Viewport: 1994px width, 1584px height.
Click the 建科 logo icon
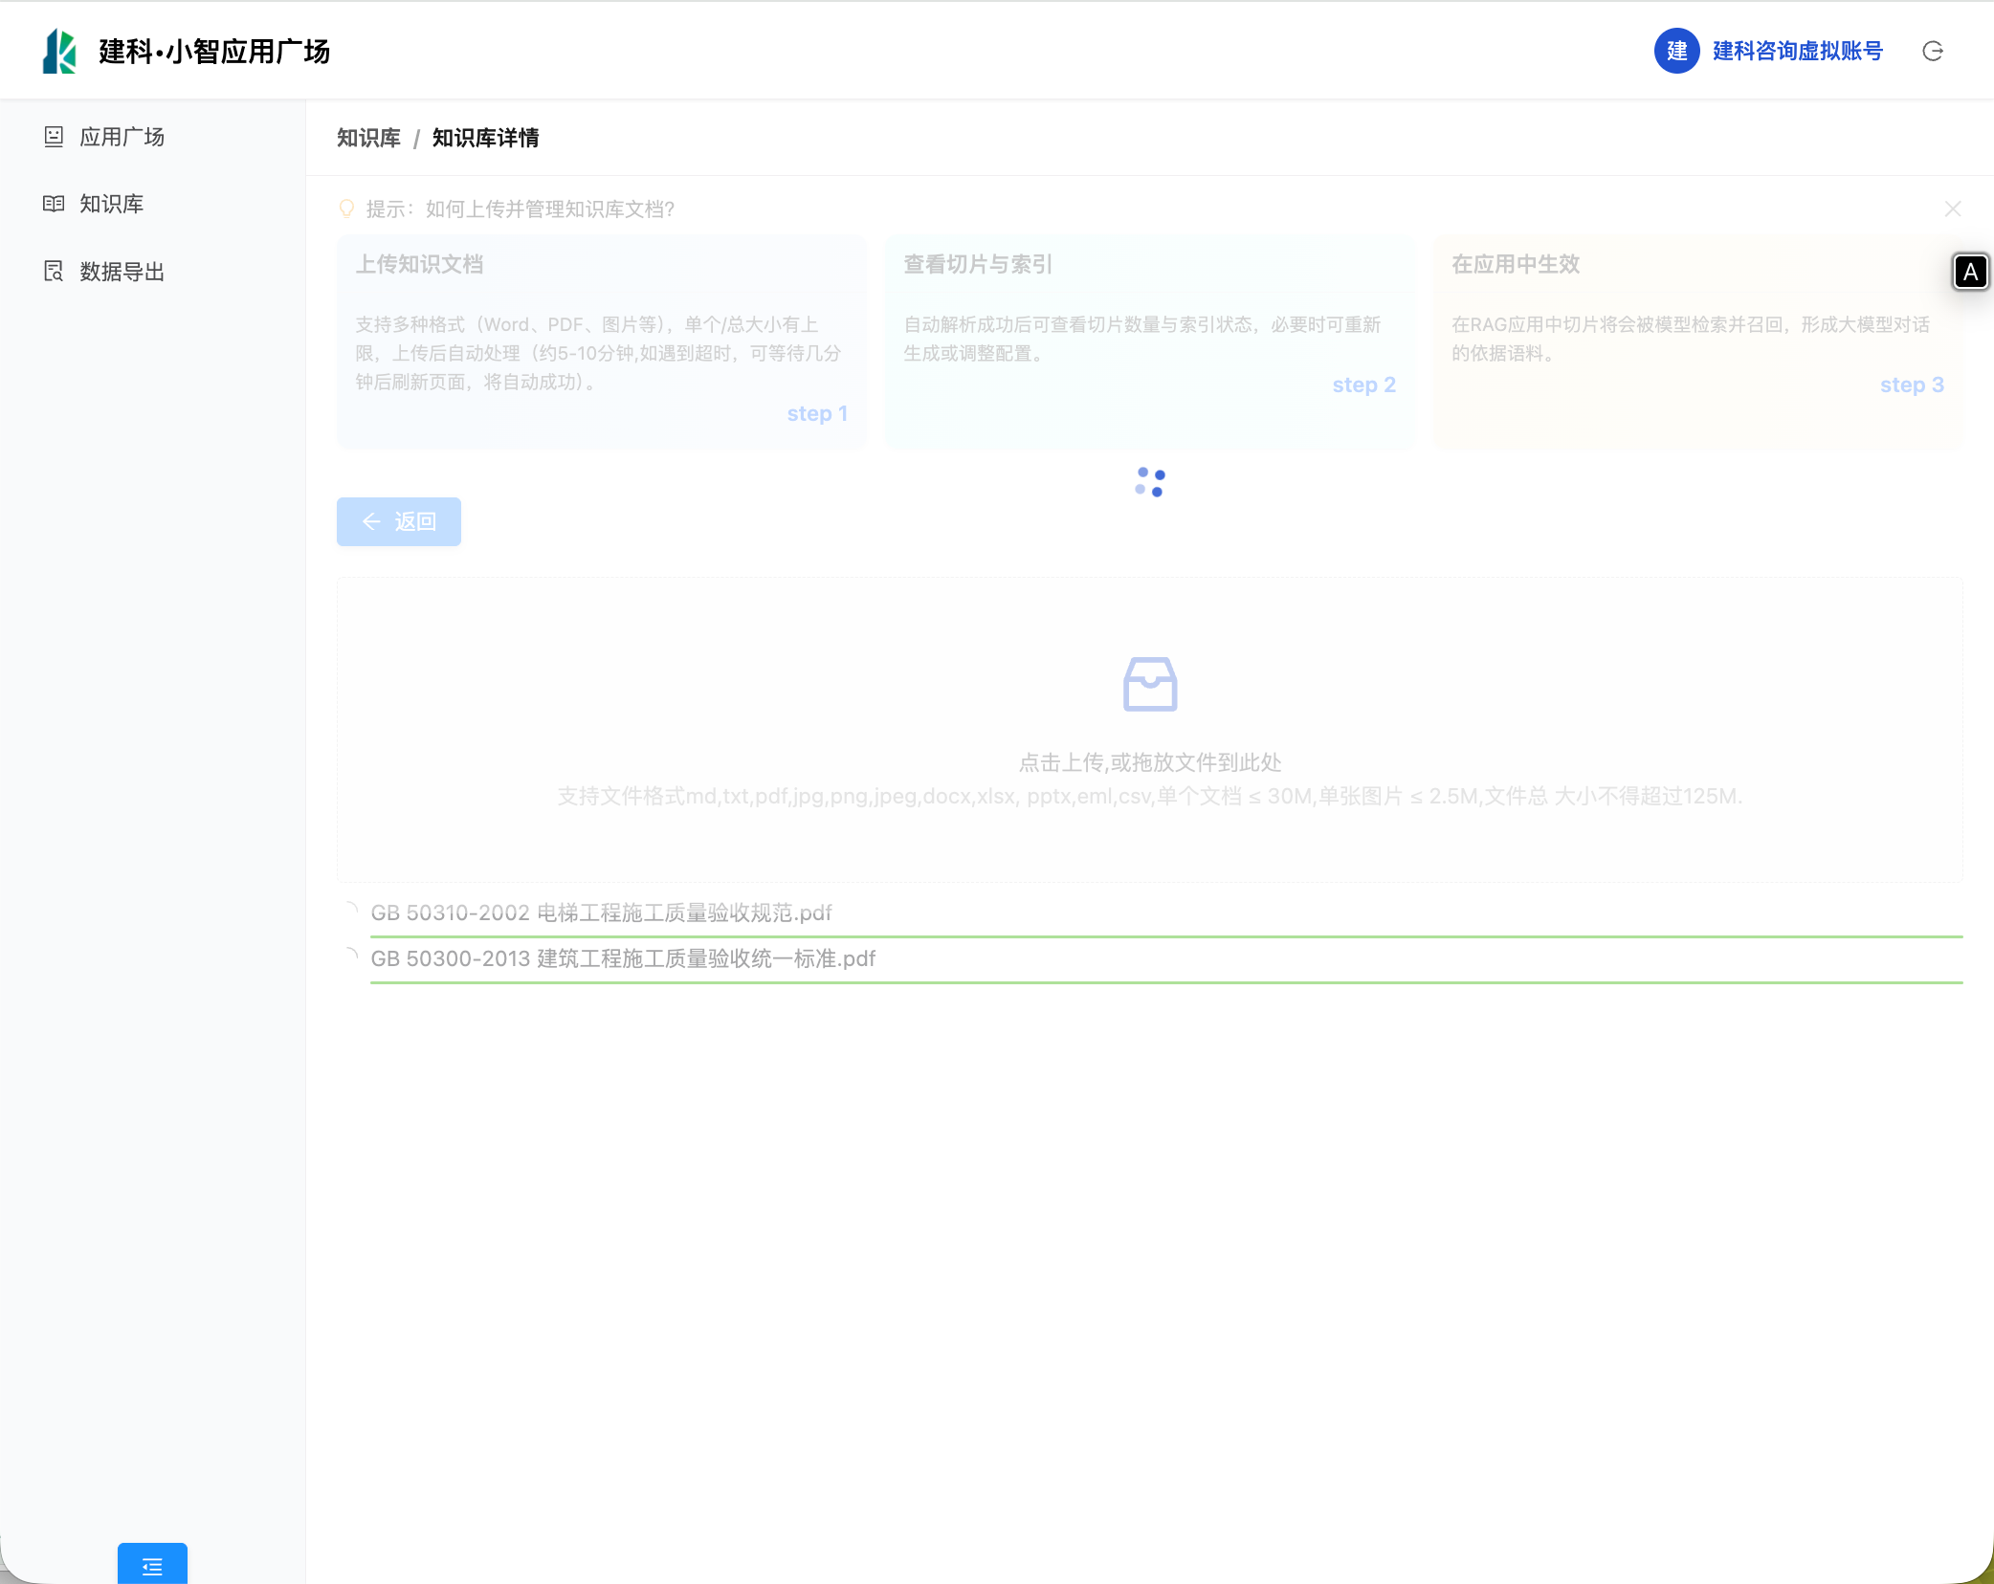(x=59, y=51)
